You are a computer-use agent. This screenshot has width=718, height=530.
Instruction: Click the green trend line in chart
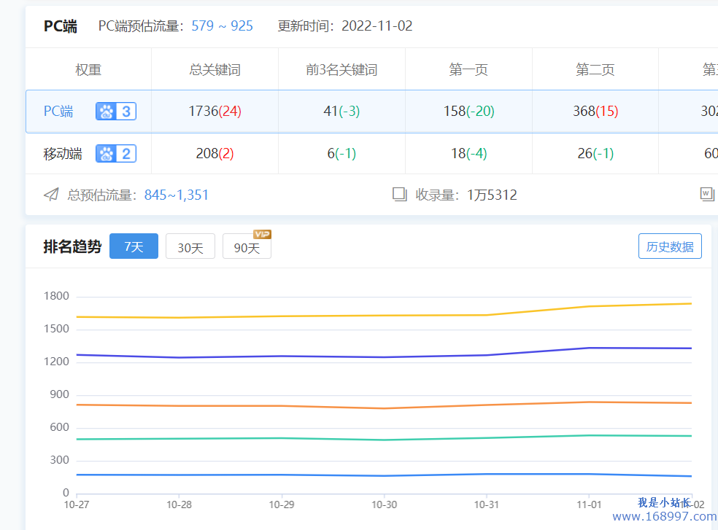click(x=384, y=440)
